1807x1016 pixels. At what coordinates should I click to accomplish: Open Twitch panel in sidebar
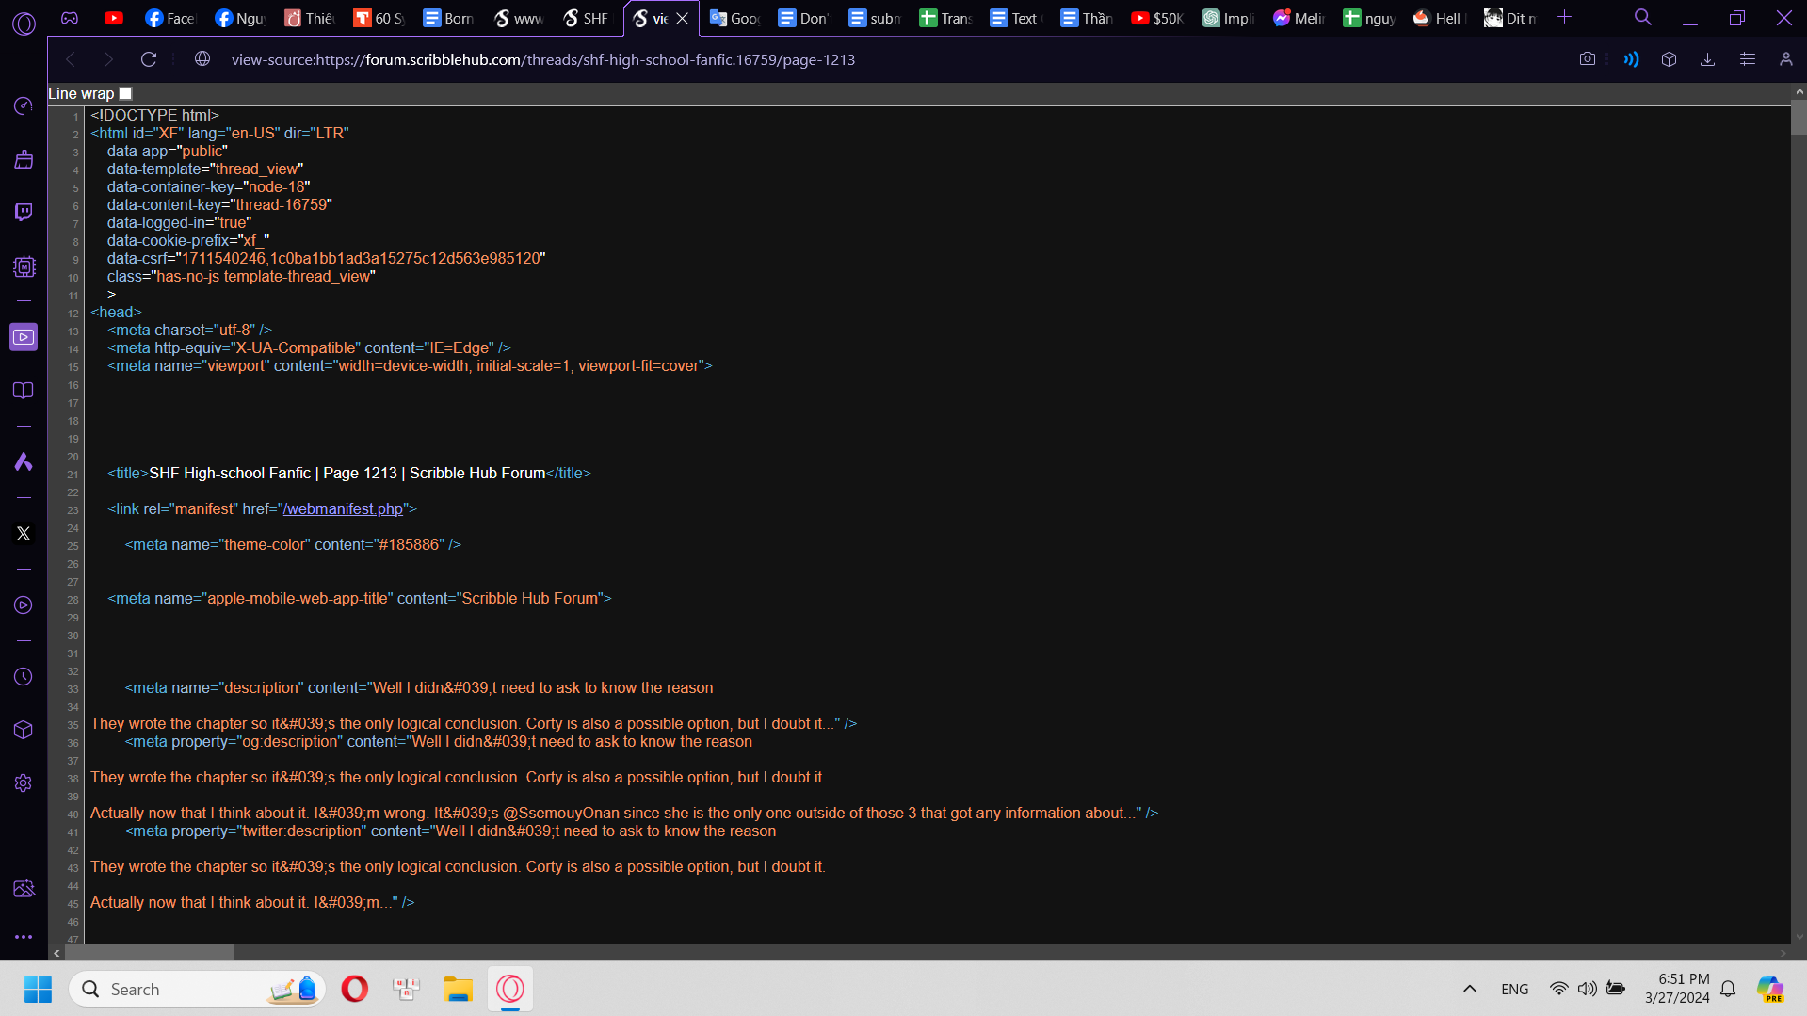coord(24,212)
